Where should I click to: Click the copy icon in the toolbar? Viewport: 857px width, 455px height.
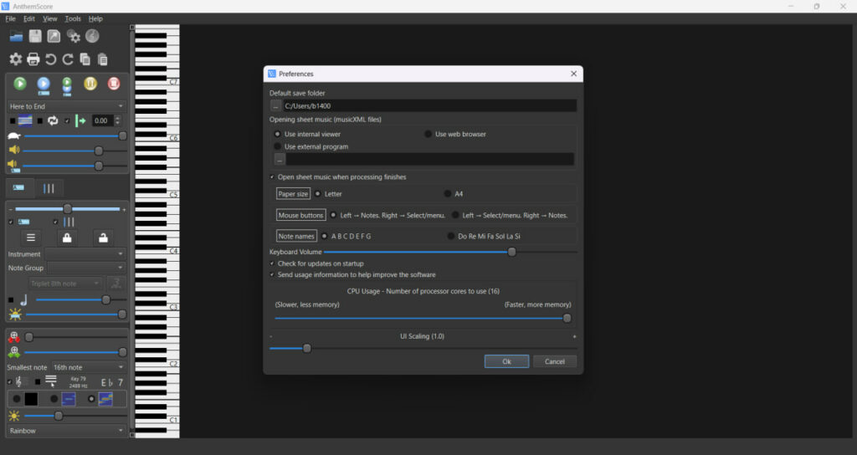[85, 59]
